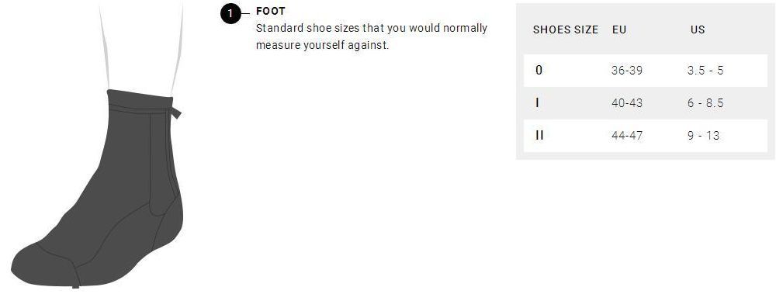Viewport: 776px width, 294px height.
Task: Click the EU 40-43 cell
Action: pos(627,103)
